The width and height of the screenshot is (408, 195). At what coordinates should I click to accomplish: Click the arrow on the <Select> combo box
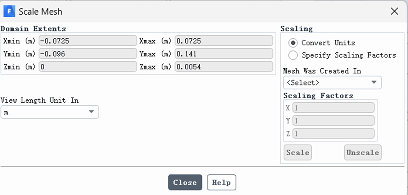[374, 83]
